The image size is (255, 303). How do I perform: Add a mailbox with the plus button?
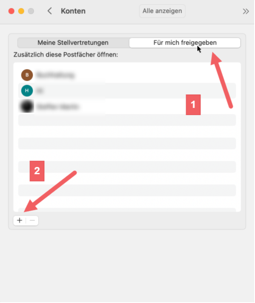20,221
